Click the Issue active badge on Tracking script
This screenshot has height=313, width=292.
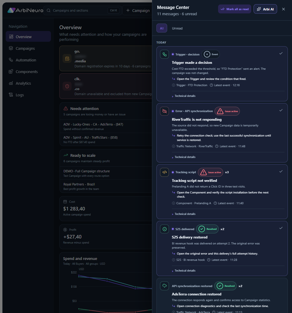click(x=210, y=172)
